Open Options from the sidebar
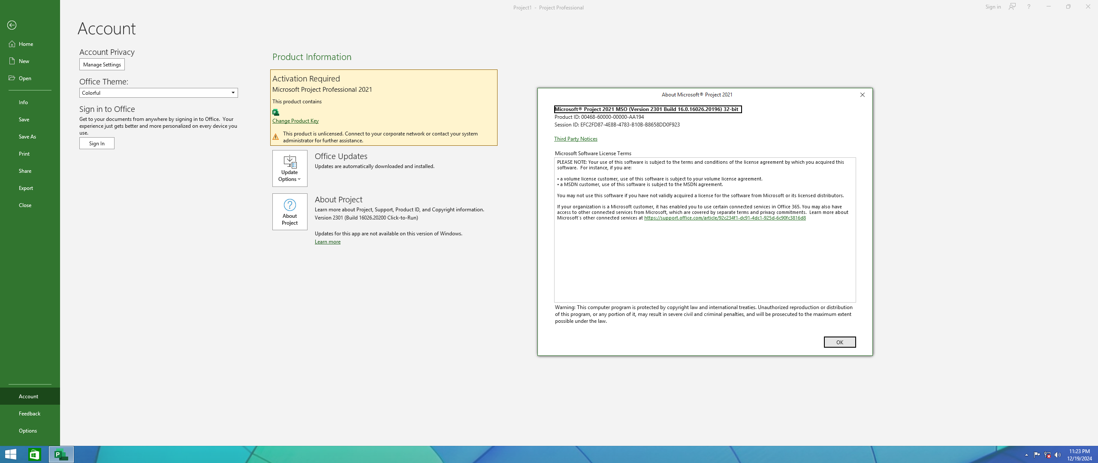1098x463 pixels. [30, 430]
